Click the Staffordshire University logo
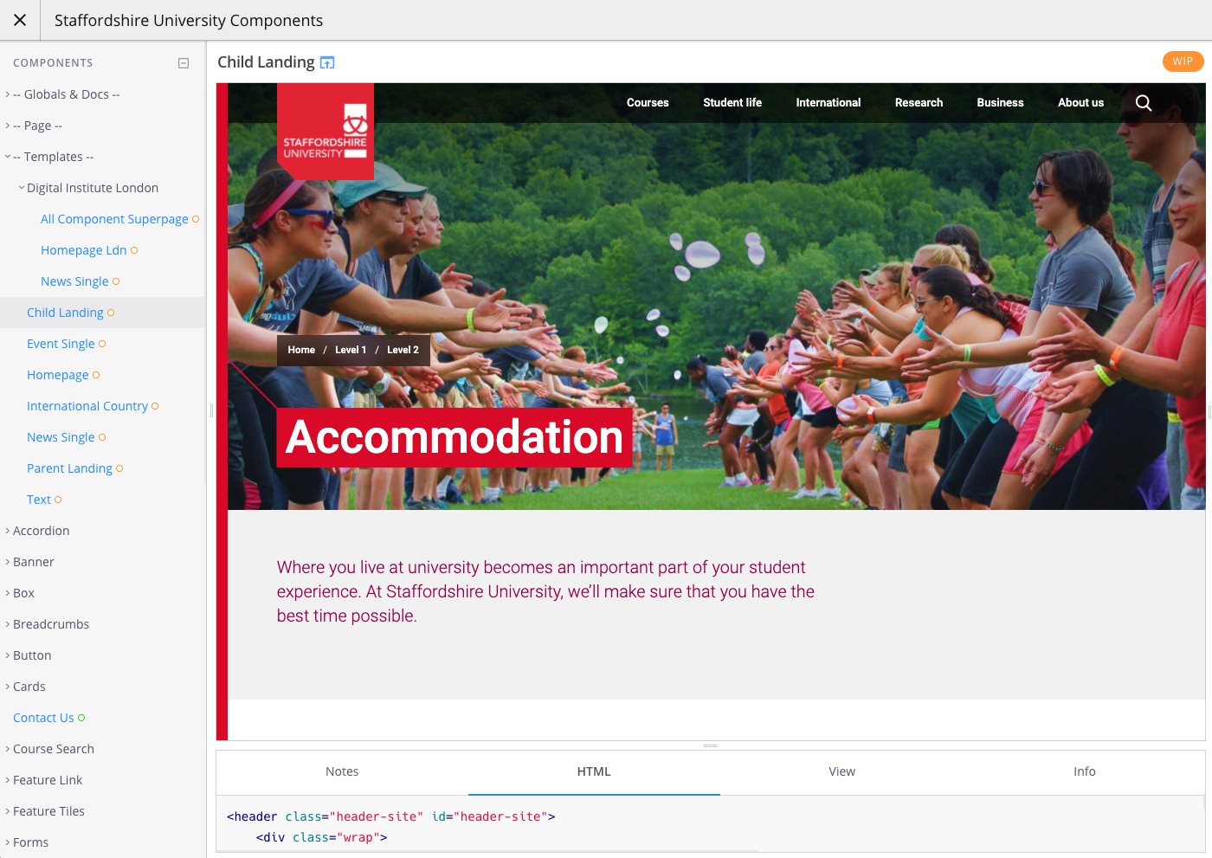This screenshot has width=1212, height=858. tap(326, 132)
